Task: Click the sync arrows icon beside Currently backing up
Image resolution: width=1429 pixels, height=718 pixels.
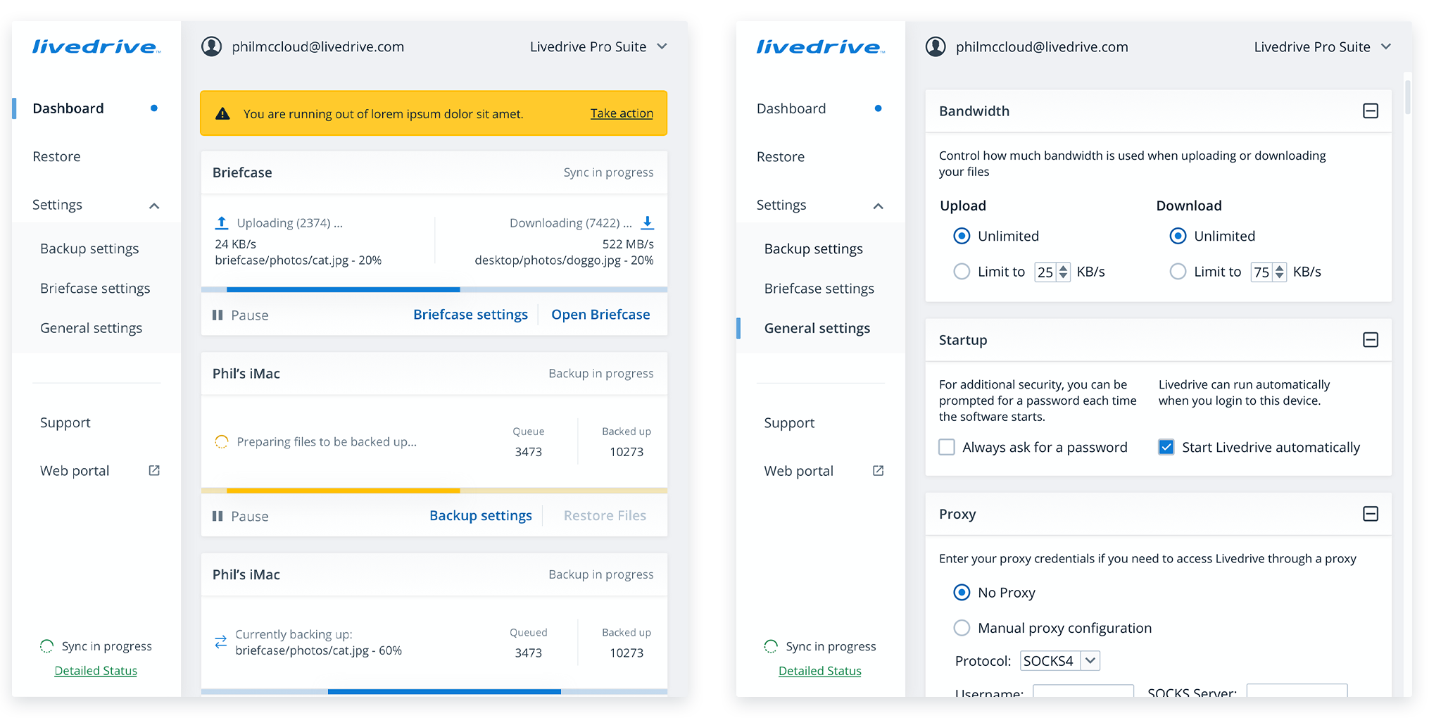Action: 221,642
